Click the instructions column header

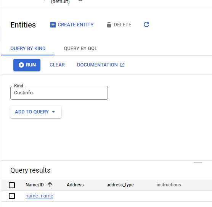coord(169,185)
